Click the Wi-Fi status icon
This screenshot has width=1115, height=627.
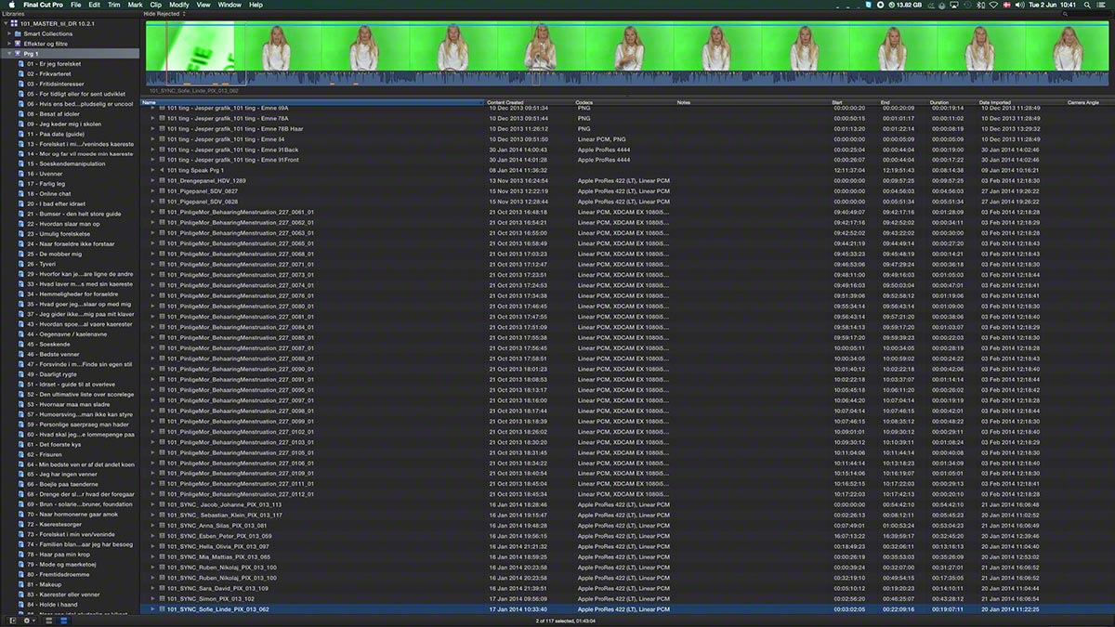click(992, 5)
